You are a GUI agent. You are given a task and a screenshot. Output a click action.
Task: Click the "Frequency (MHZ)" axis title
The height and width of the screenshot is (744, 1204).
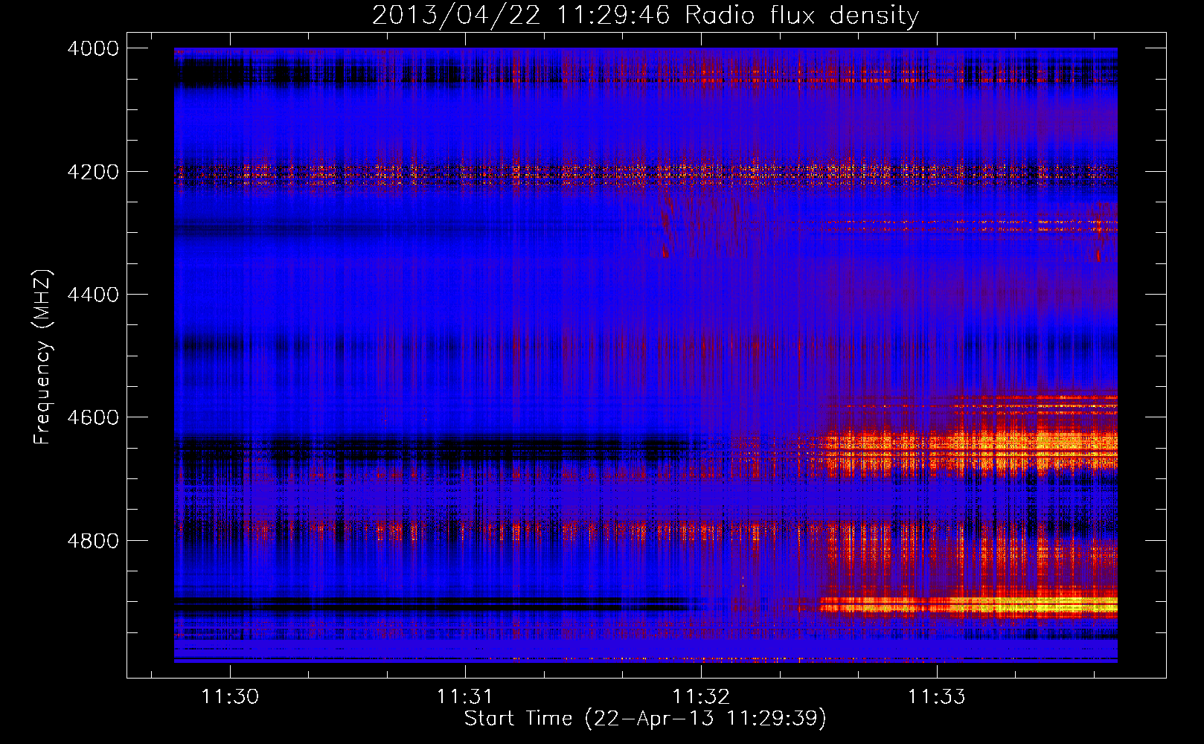[43, 357]
